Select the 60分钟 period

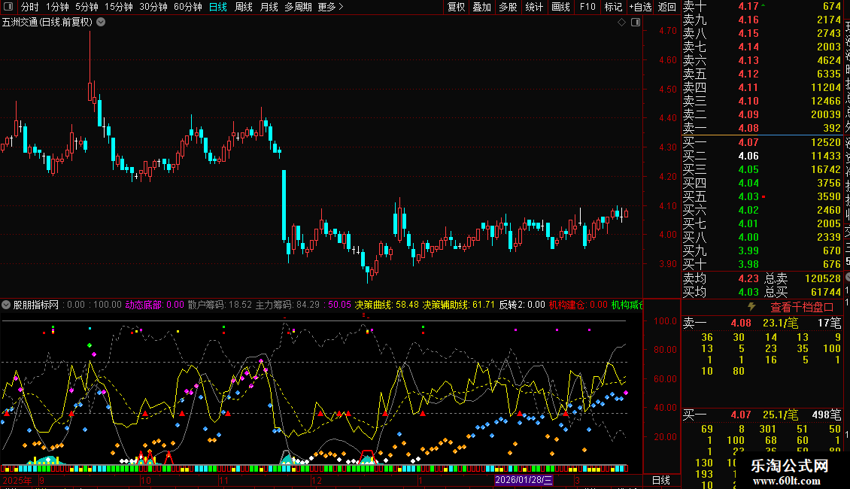click(188, 7)
